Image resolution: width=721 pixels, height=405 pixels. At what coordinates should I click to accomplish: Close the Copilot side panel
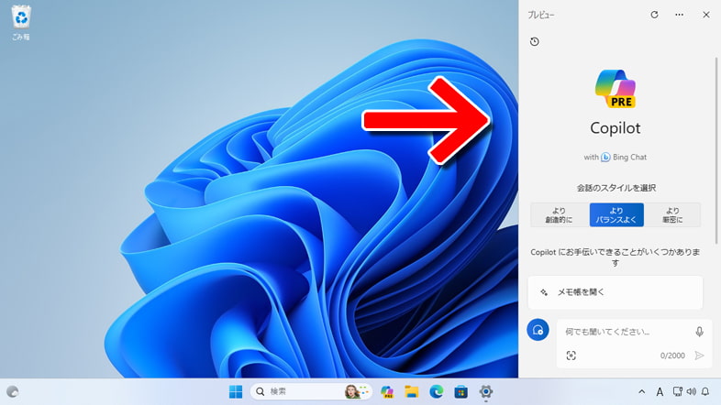(x=705, y=15)
